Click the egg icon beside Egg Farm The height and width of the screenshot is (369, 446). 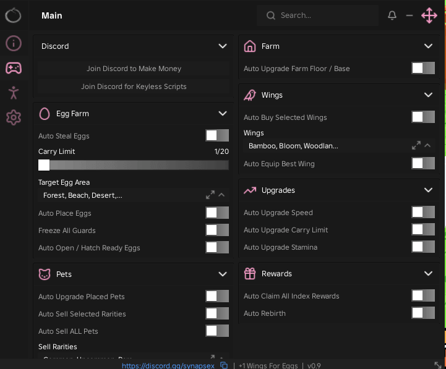(x=45, y=114)
